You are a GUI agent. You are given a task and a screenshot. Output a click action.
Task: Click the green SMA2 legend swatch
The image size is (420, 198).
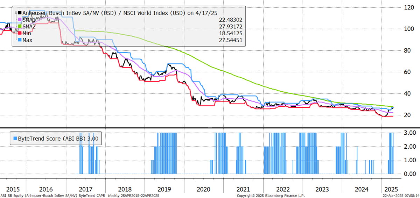[19, 26]
